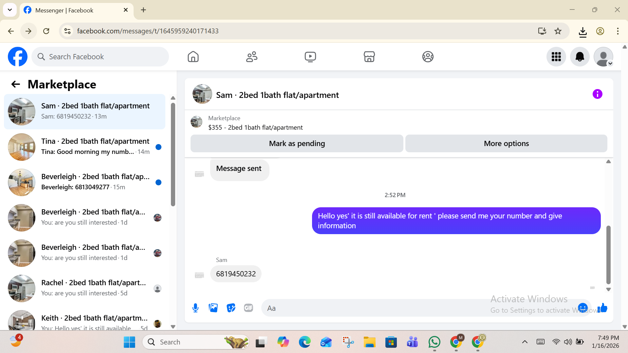This screenshot has width=628, height=353.
Task: Click the Search Facebook field
Action: tap(100, 57)
